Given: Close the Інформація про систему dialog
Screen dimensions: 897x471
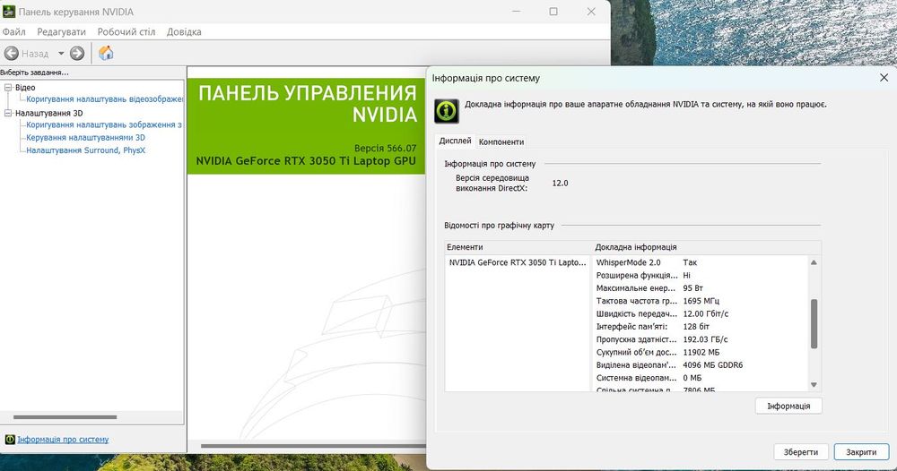Looking at the screenshot, I should coord(884,78).
